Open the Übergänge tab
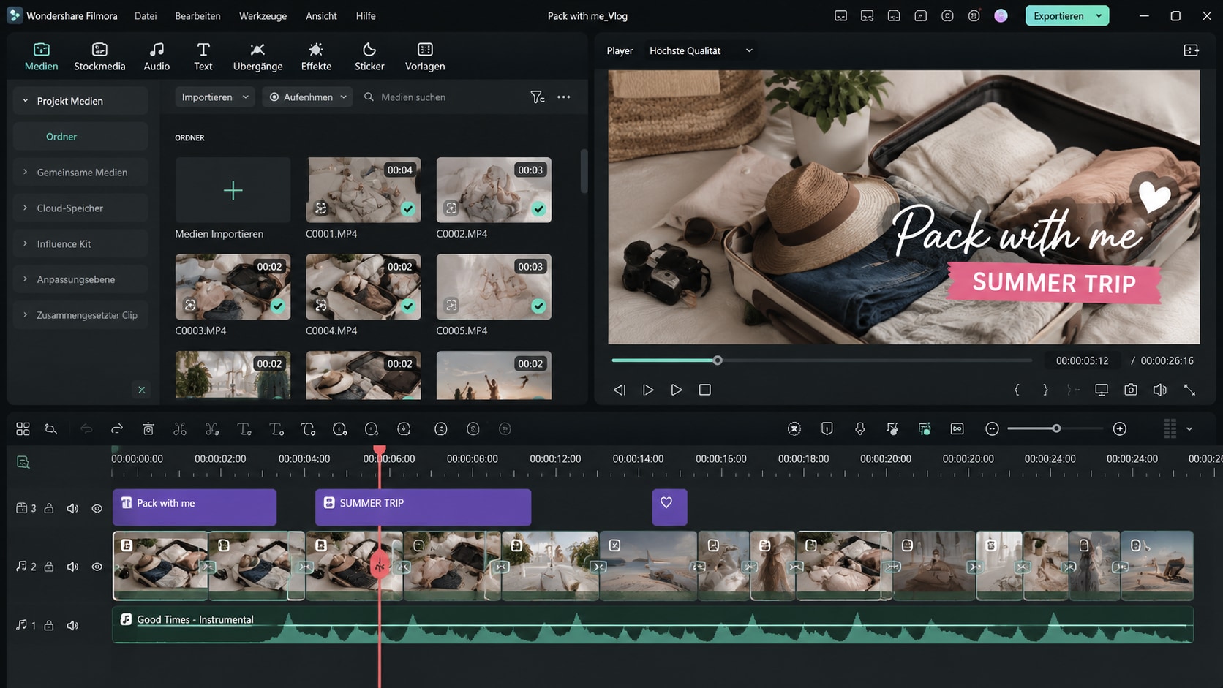The height and width of the screenshot is (688, 1223). (257, 56)
